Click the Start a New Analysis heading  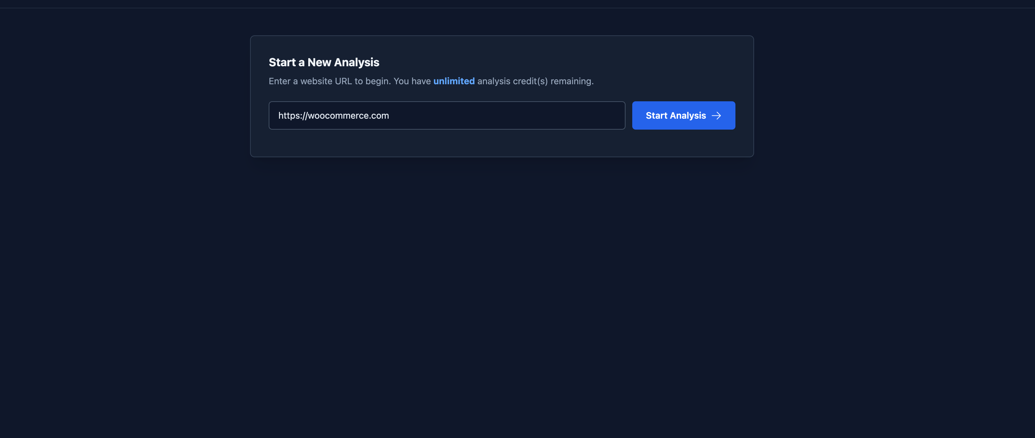click(x=324, y=62)
